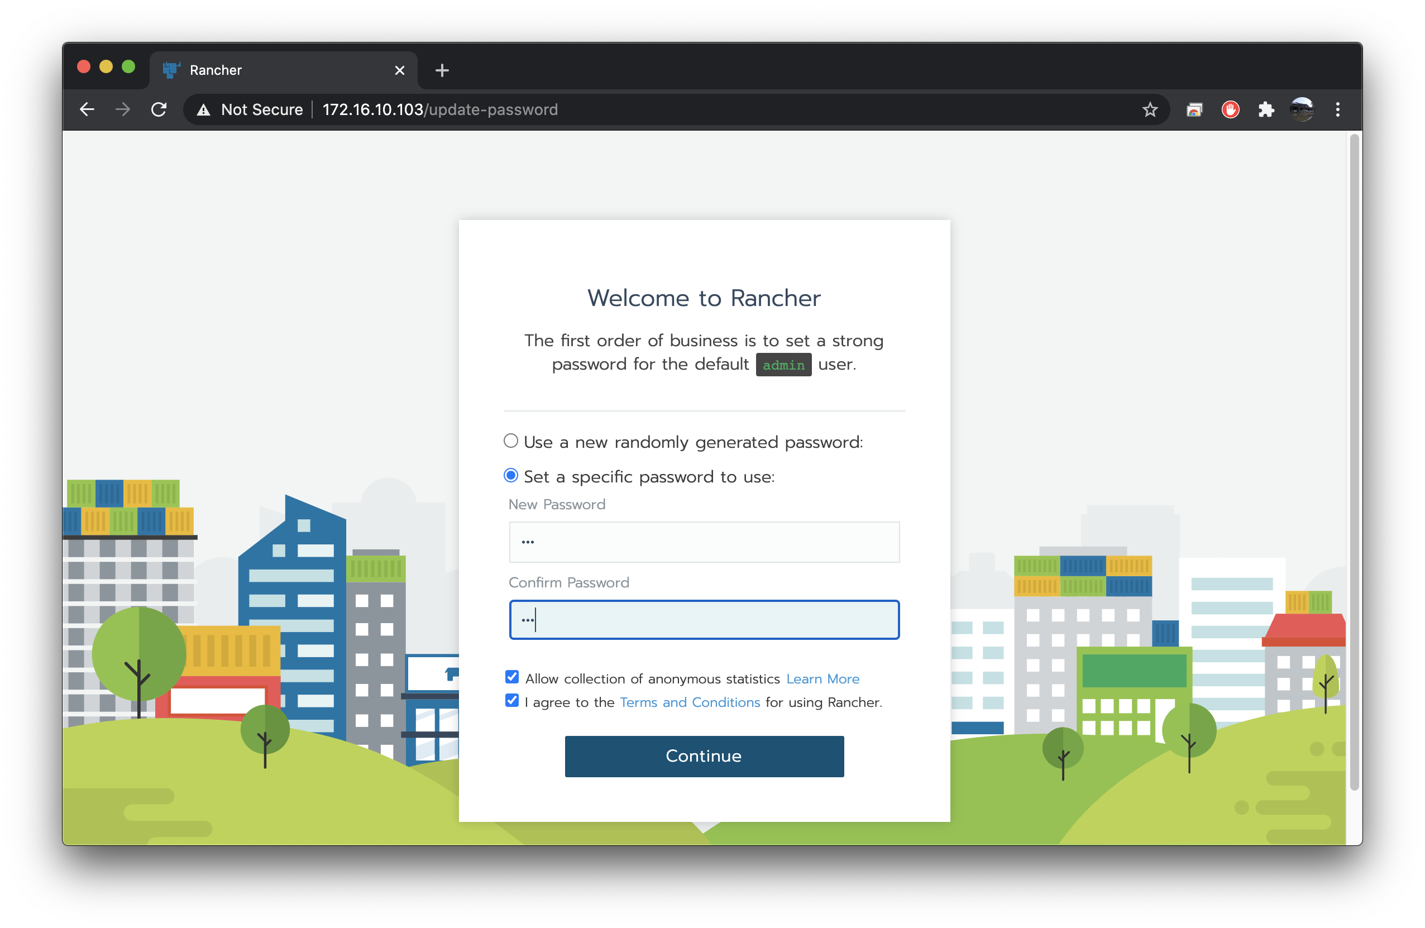This screenshot has height=928, width=1425.
Task: Uncheck anonymous statistics collection checkbox
Action: 512,677
